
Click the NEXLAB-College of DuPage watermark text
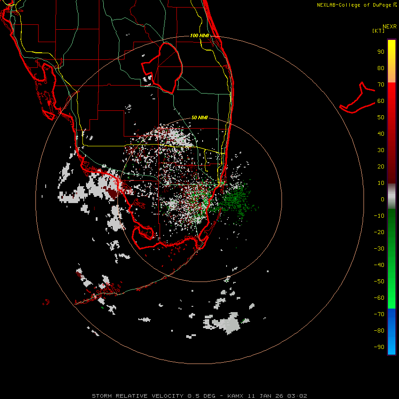pos(357,5)
